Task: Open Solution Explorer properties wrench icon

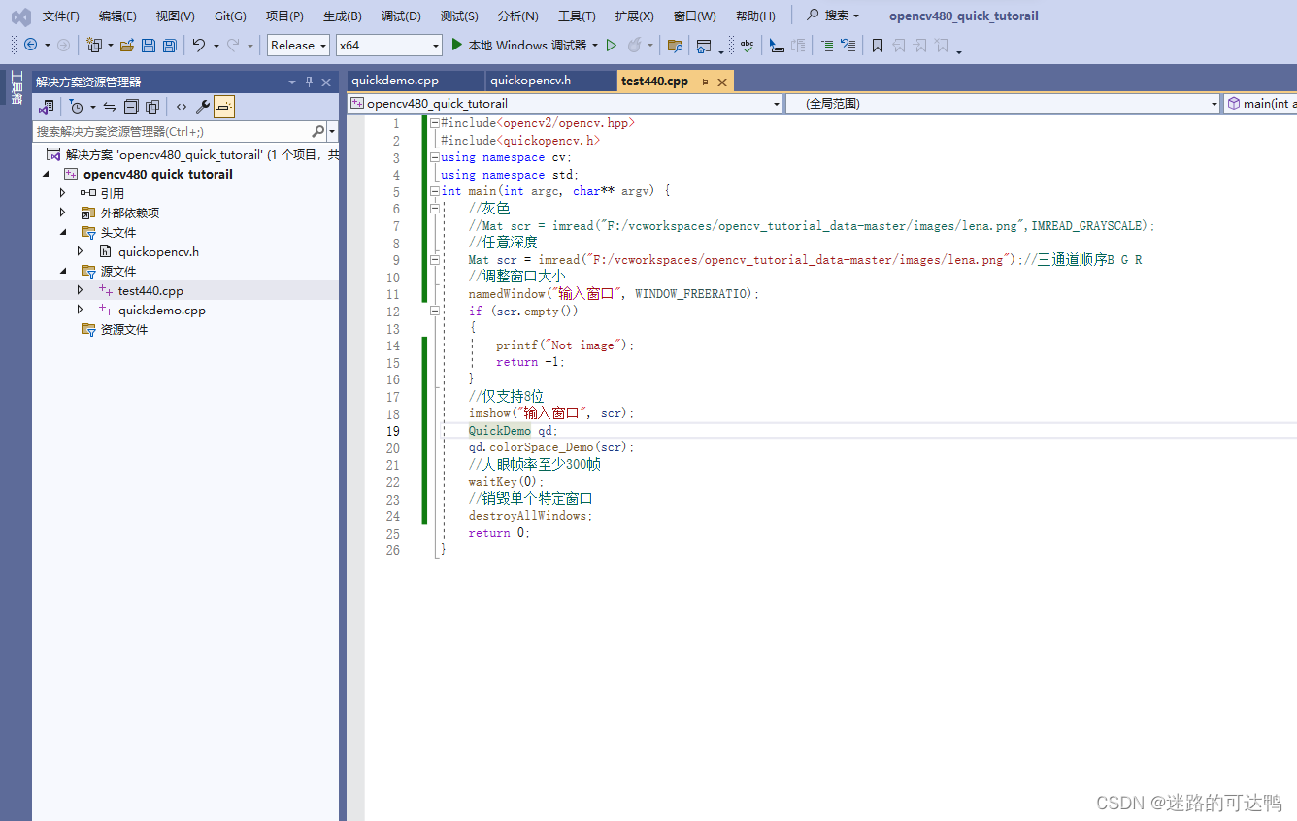Action: [204, 106]
